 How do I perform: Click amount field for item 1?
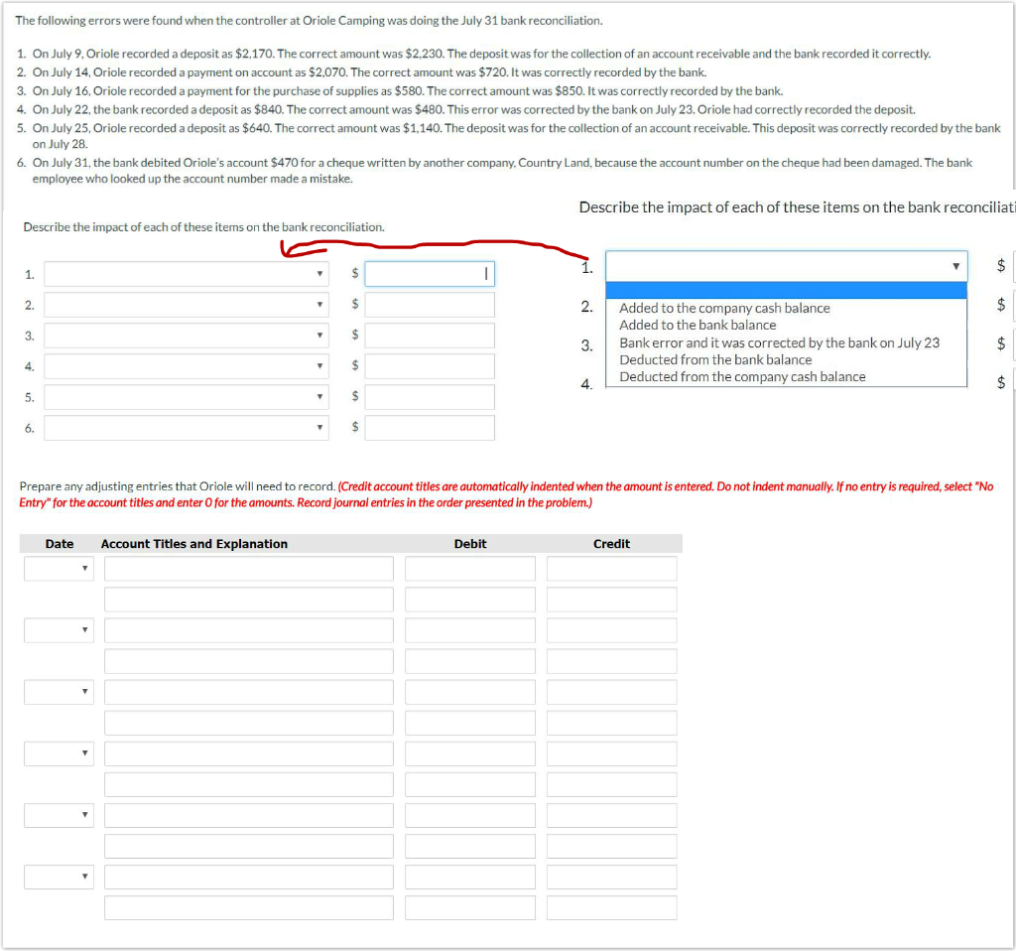coord(430,274)
